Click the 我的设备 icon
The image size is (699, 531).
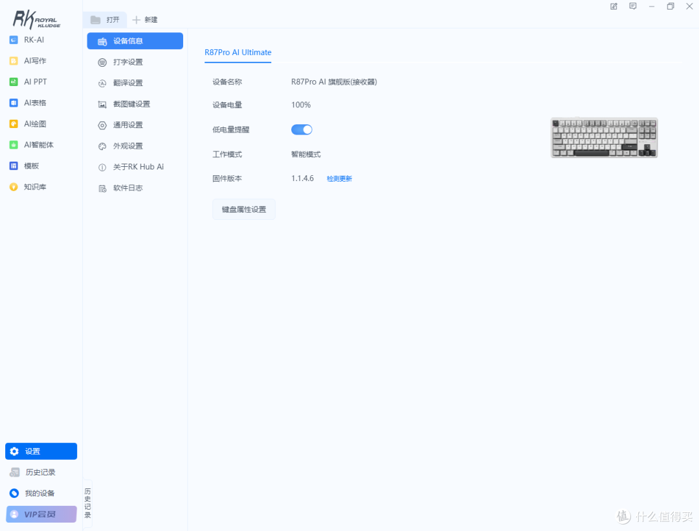pyautogui.click(x=14, y=493)
